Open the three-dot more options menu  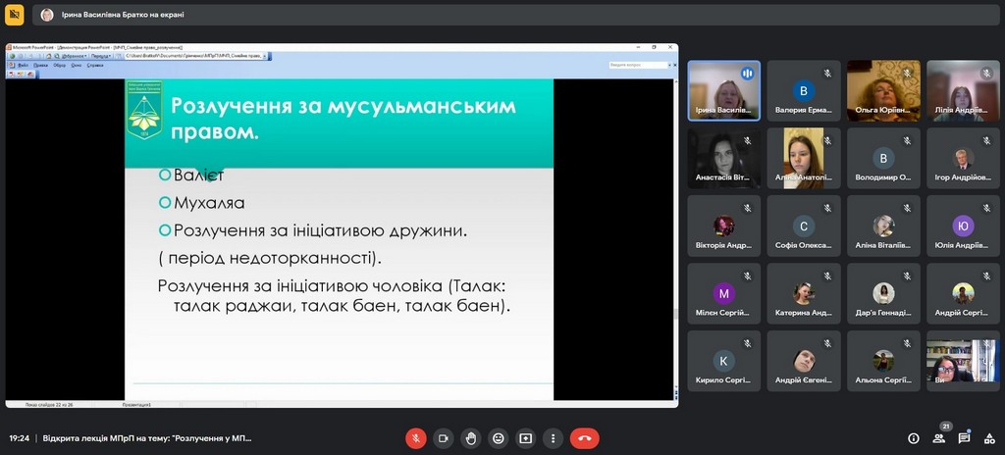tap(554, 438)
